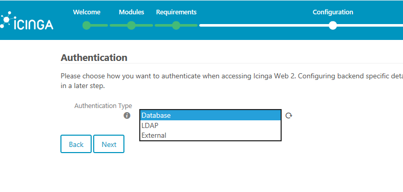The image size is (403, 192).
Task: Select the Configuration wizard step
Action: tap(333, 12)
